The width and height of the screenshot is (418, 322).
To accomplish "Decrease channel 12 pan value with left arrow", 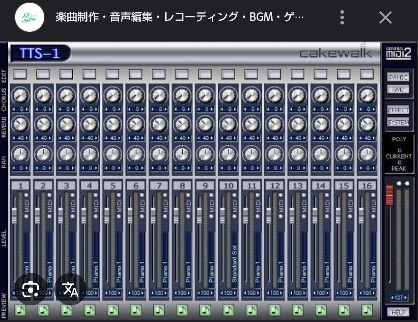I will tap(268, 168).
